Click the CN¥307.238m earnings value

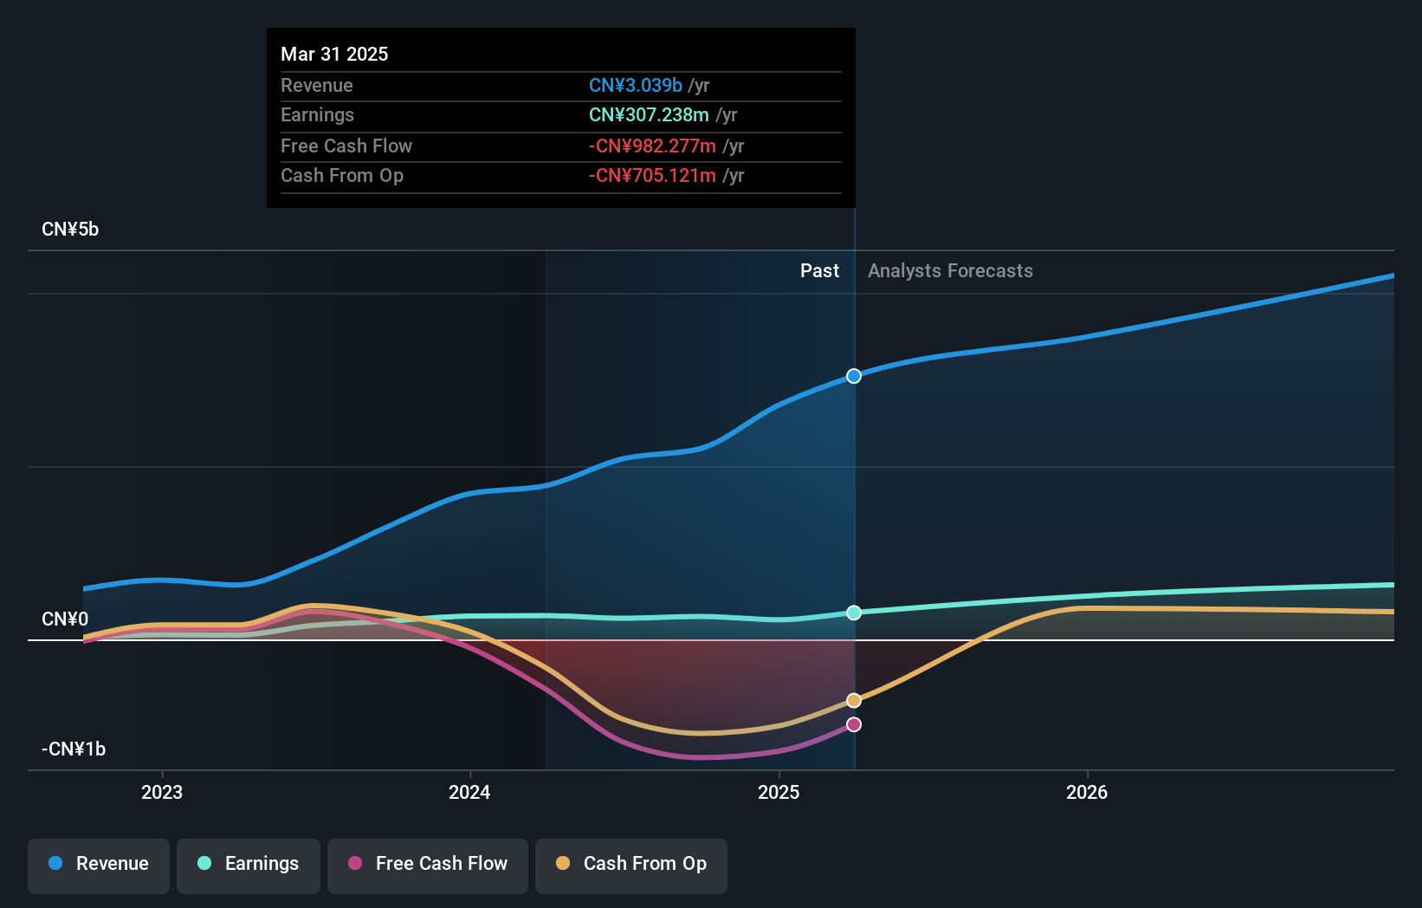pos(649,115)
